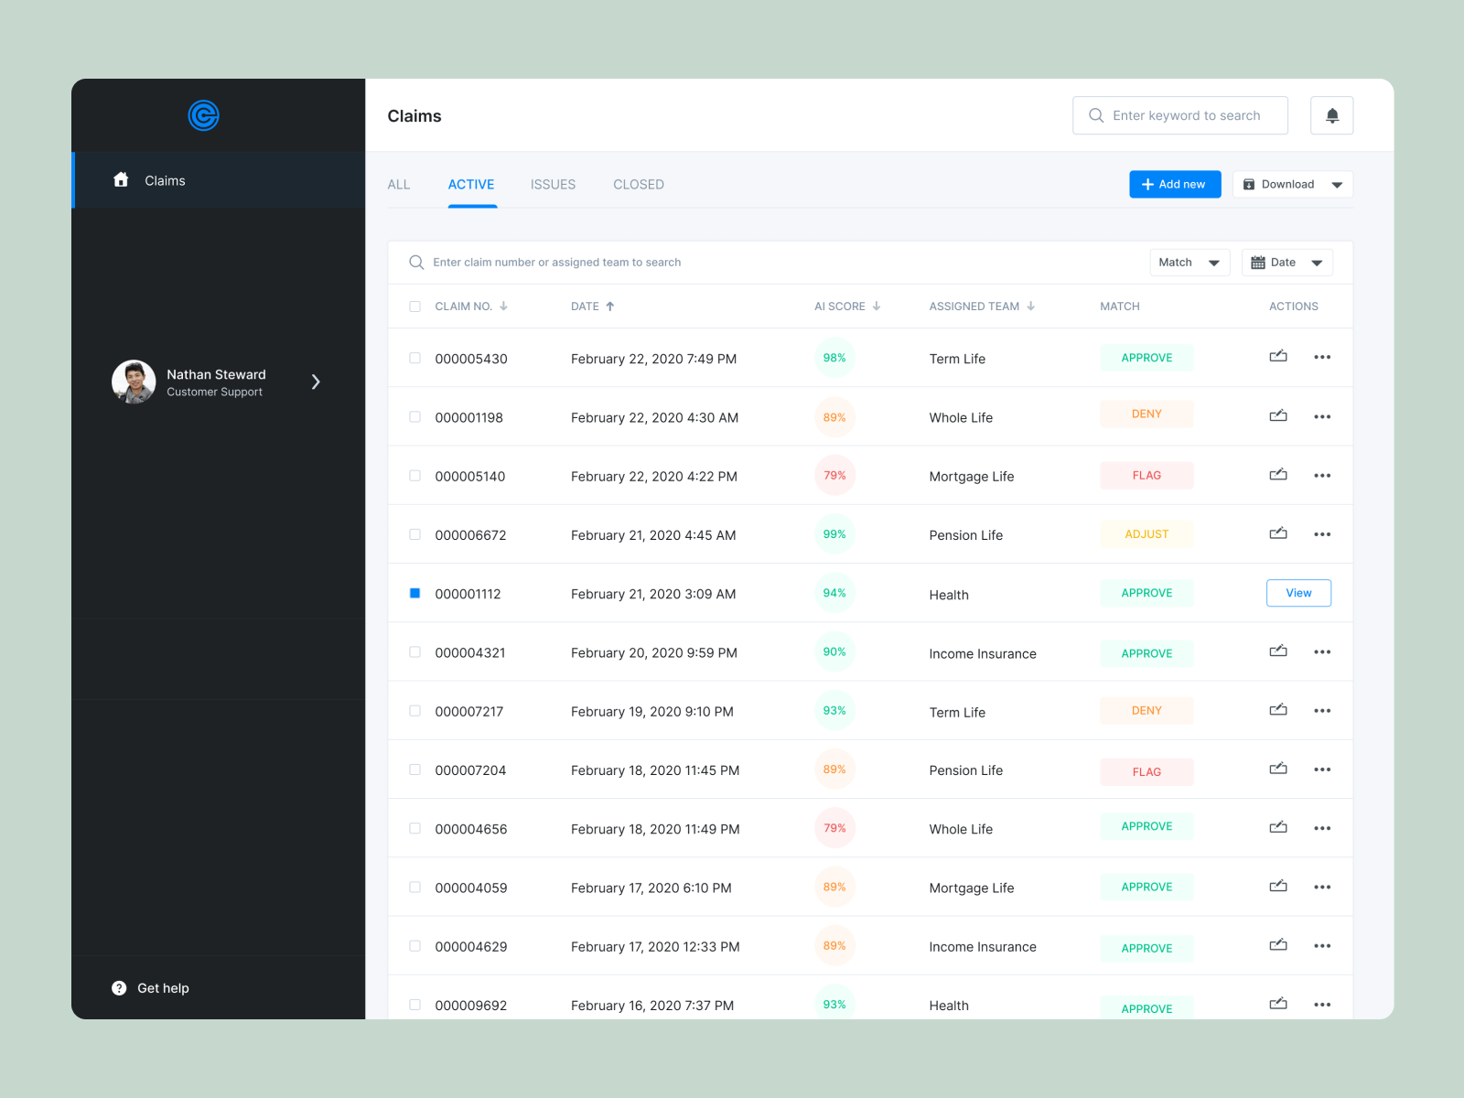Screen dimensions: 1464x1098
Task: Open the ellipsis actions menu for claim 000001198
Action: (1321, 416)
